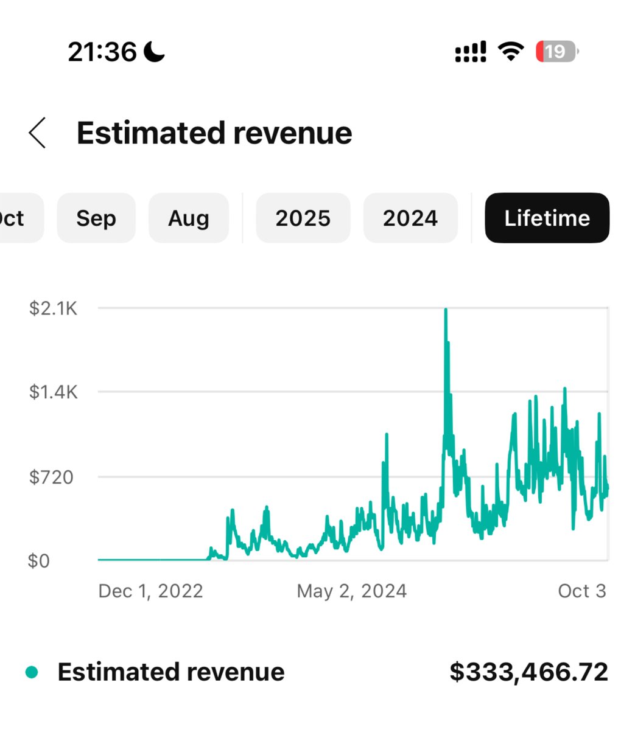Tap the 21:36 status bar clock
Viewport: 635px width, 730px height.
(102, 52)
